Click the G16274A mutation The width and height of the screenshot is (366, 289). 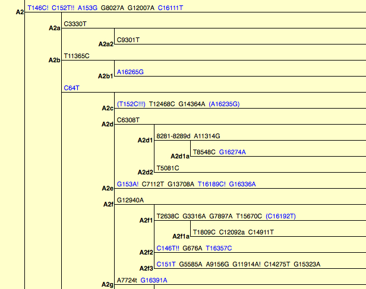click(232, 152)
